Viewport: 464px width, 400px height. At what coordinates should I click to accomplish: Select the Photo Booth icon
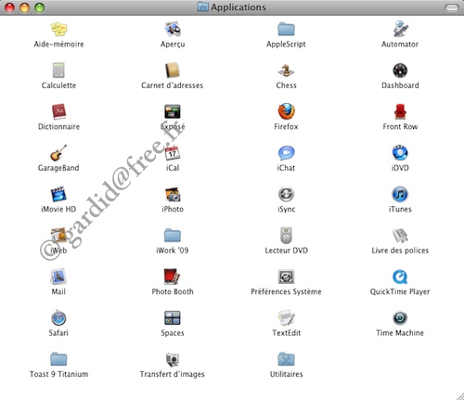[173, 277]
